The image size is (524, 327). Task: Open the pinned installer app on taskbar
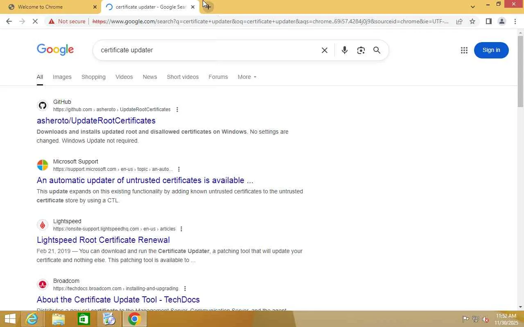[109, 319]
